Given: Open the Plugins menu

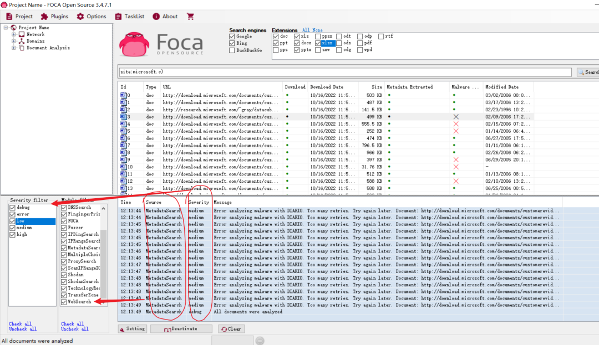Looking at the screenshot, I should coord(54,17).
